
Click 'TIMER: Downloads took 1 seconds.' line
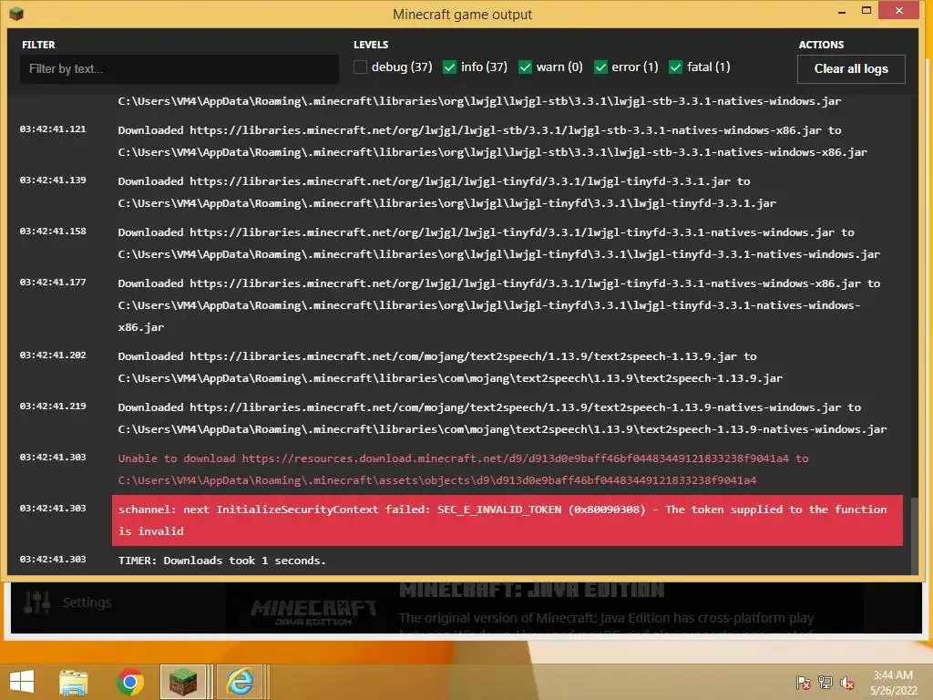[x=222, y=561]
